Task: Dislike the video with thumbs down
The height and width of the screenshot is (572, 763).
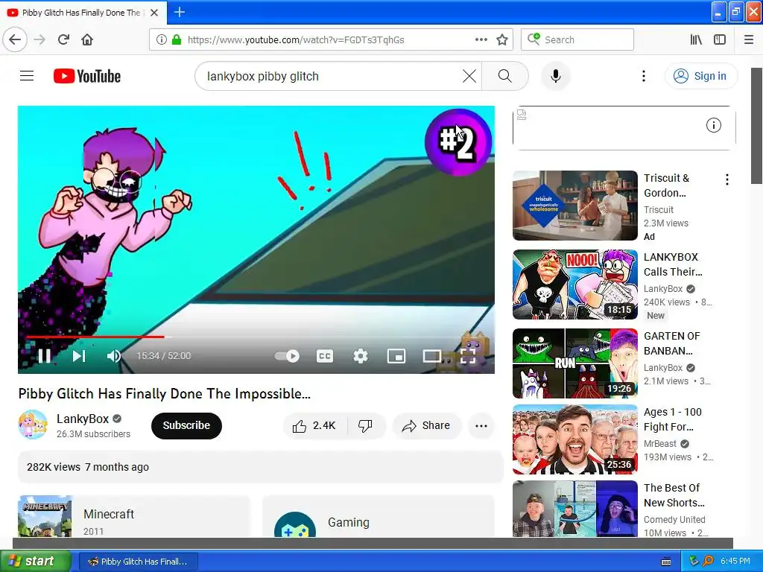Action: [x=365, y=425]
